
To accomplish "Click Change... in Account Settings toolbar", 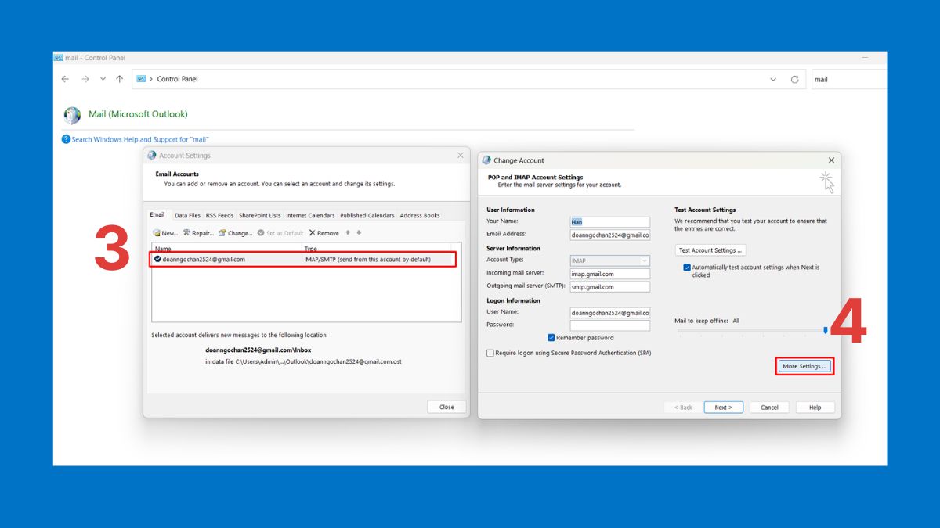I will coord(236,233).
